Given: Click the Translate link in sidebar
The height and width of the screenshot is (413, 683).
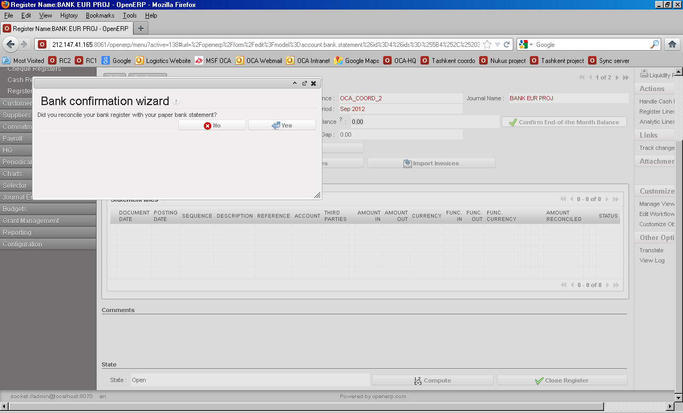Looking at the screenshot, I should [652, 250].
